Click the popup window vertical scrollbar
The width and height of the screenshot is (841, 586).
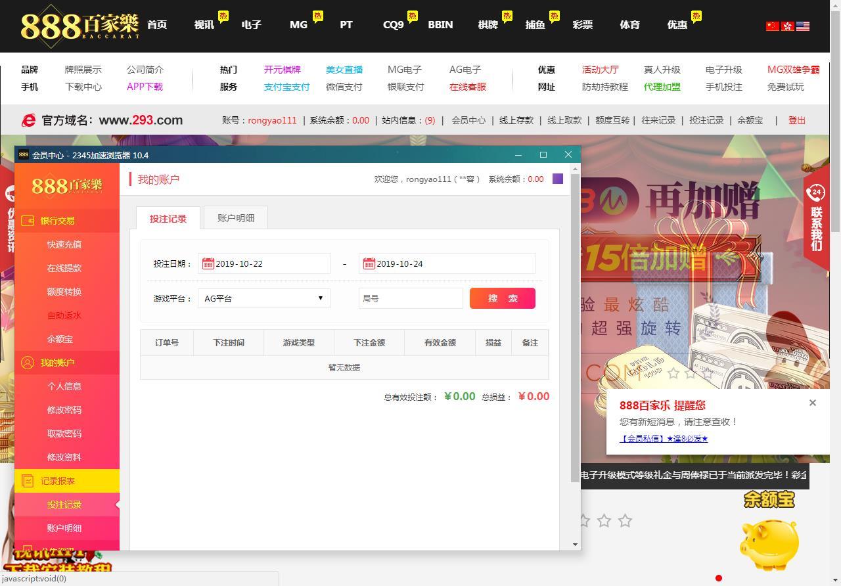[x=576, y=328]
